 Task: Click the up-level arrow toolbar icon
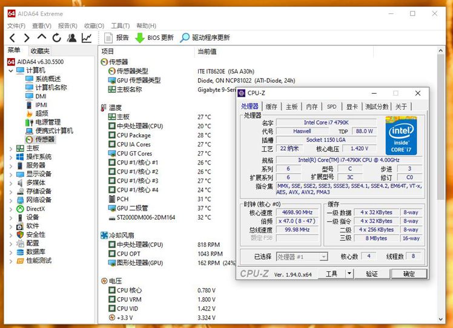(42, 38)
